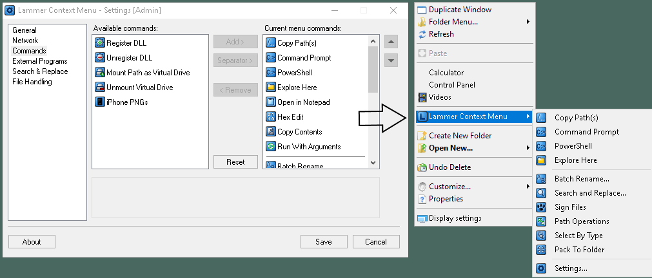
Task: Choose Control Panel in the context menu
Action: click(x=475, y=85)
